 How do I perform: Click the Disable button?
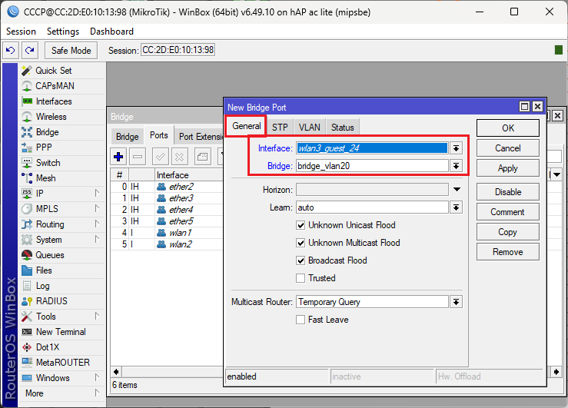click(x=507, y=192)
